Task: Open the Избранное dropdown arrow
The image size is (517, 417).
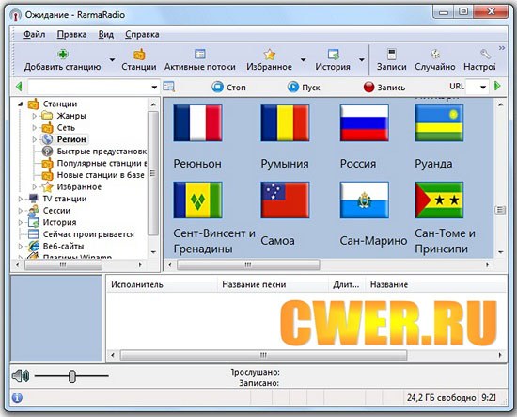Action: click(303, 60)
